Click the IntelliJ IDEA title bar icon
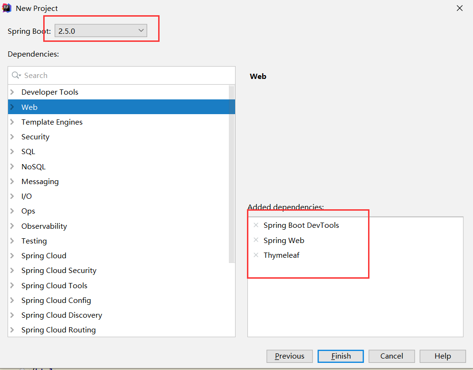Screen dimensions: 473x370 7,8
